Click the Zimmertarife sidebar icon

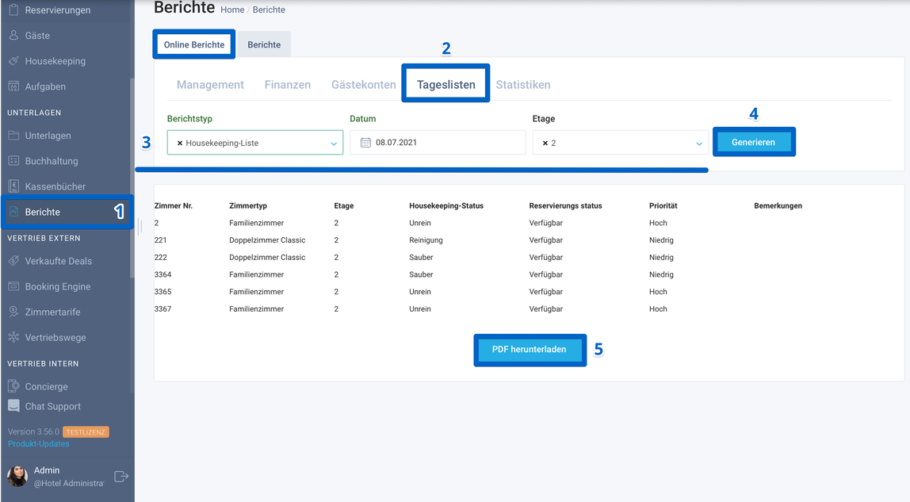tap(14, 312)
